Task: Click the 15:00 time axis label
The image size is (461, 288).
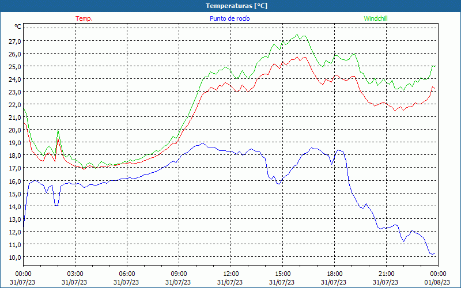Action: [282, 274]
